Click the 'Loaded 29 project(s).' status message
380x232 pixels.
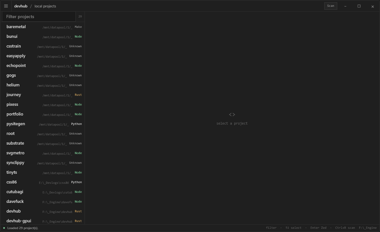tap(23, 228)
